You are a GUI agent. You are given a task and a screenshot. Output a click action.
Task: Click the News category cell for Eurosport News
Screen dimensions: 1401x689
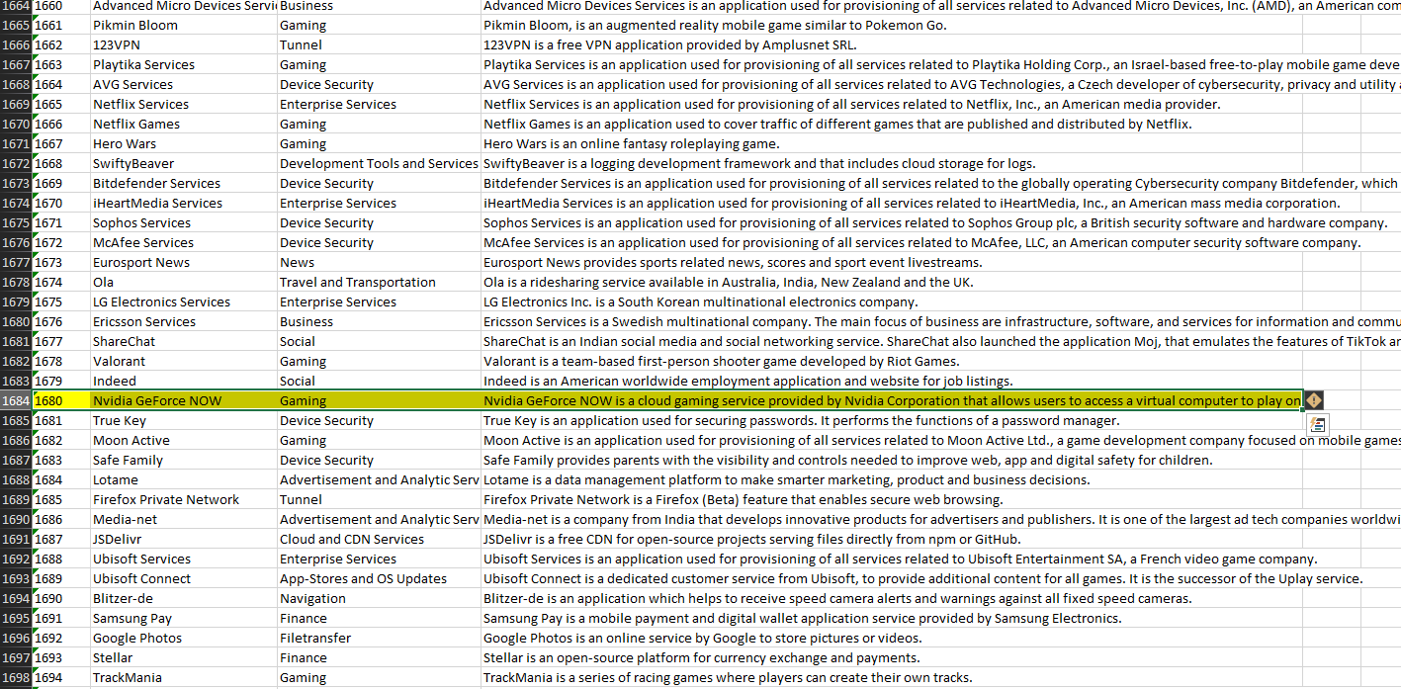379,262
